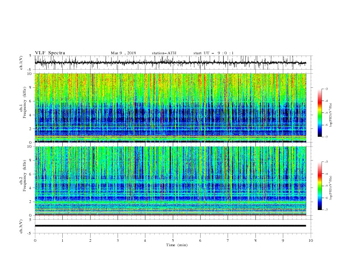
Task: Click the ch.1 waveform trace plot
Action: pyautogui.click(x=170, y=63)
